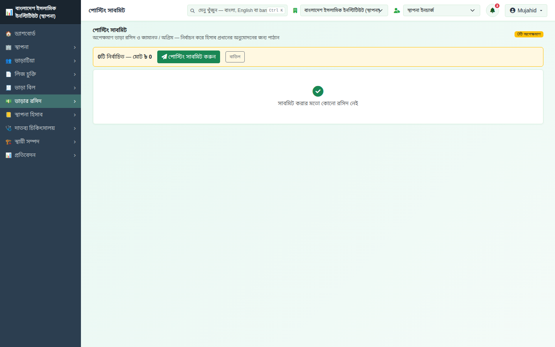Viewport: 555px width, 347px height.
Task: Open the notifications bell icon
Action: (492, 10)
